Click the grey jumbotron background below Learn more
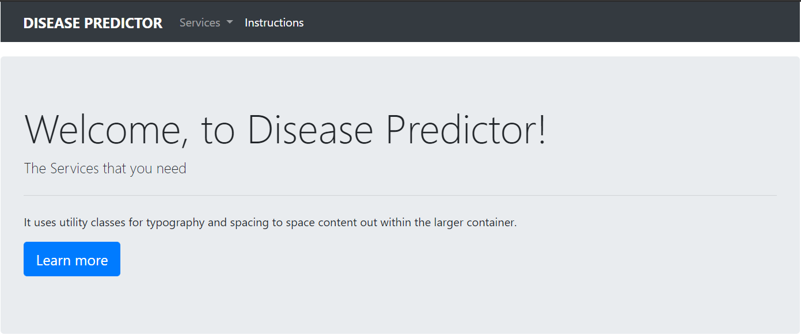801x335 pixels. tap(400, 305)
